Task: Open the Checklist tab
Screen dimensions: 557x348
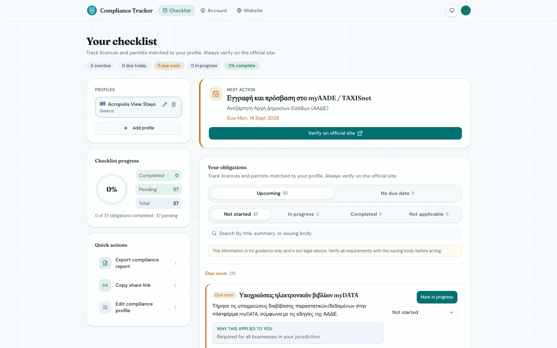Action: [x=176, y=10]
